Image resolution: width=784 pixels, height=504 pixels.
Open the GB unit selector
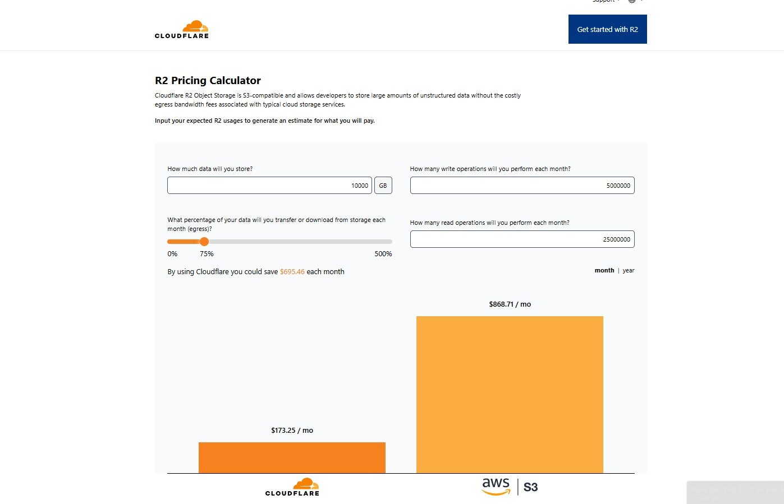coord(383,185)
